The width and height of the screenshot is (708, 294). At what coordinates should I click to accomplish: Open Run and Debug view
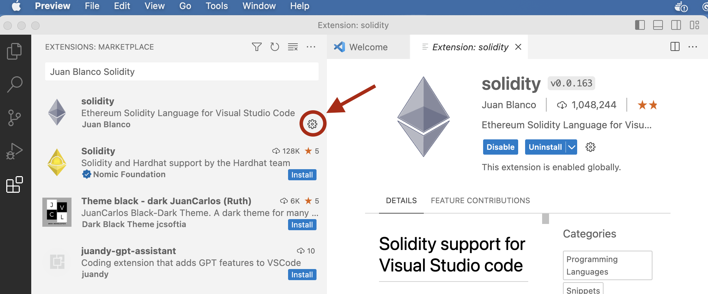[x=15, y=151]
